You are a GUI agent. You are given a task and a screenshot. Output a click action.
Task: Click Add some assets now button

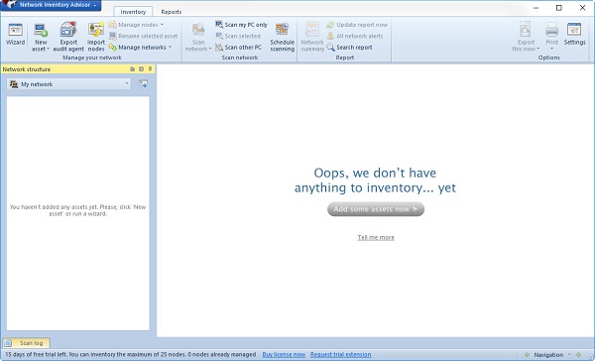(x=376, y=209)
